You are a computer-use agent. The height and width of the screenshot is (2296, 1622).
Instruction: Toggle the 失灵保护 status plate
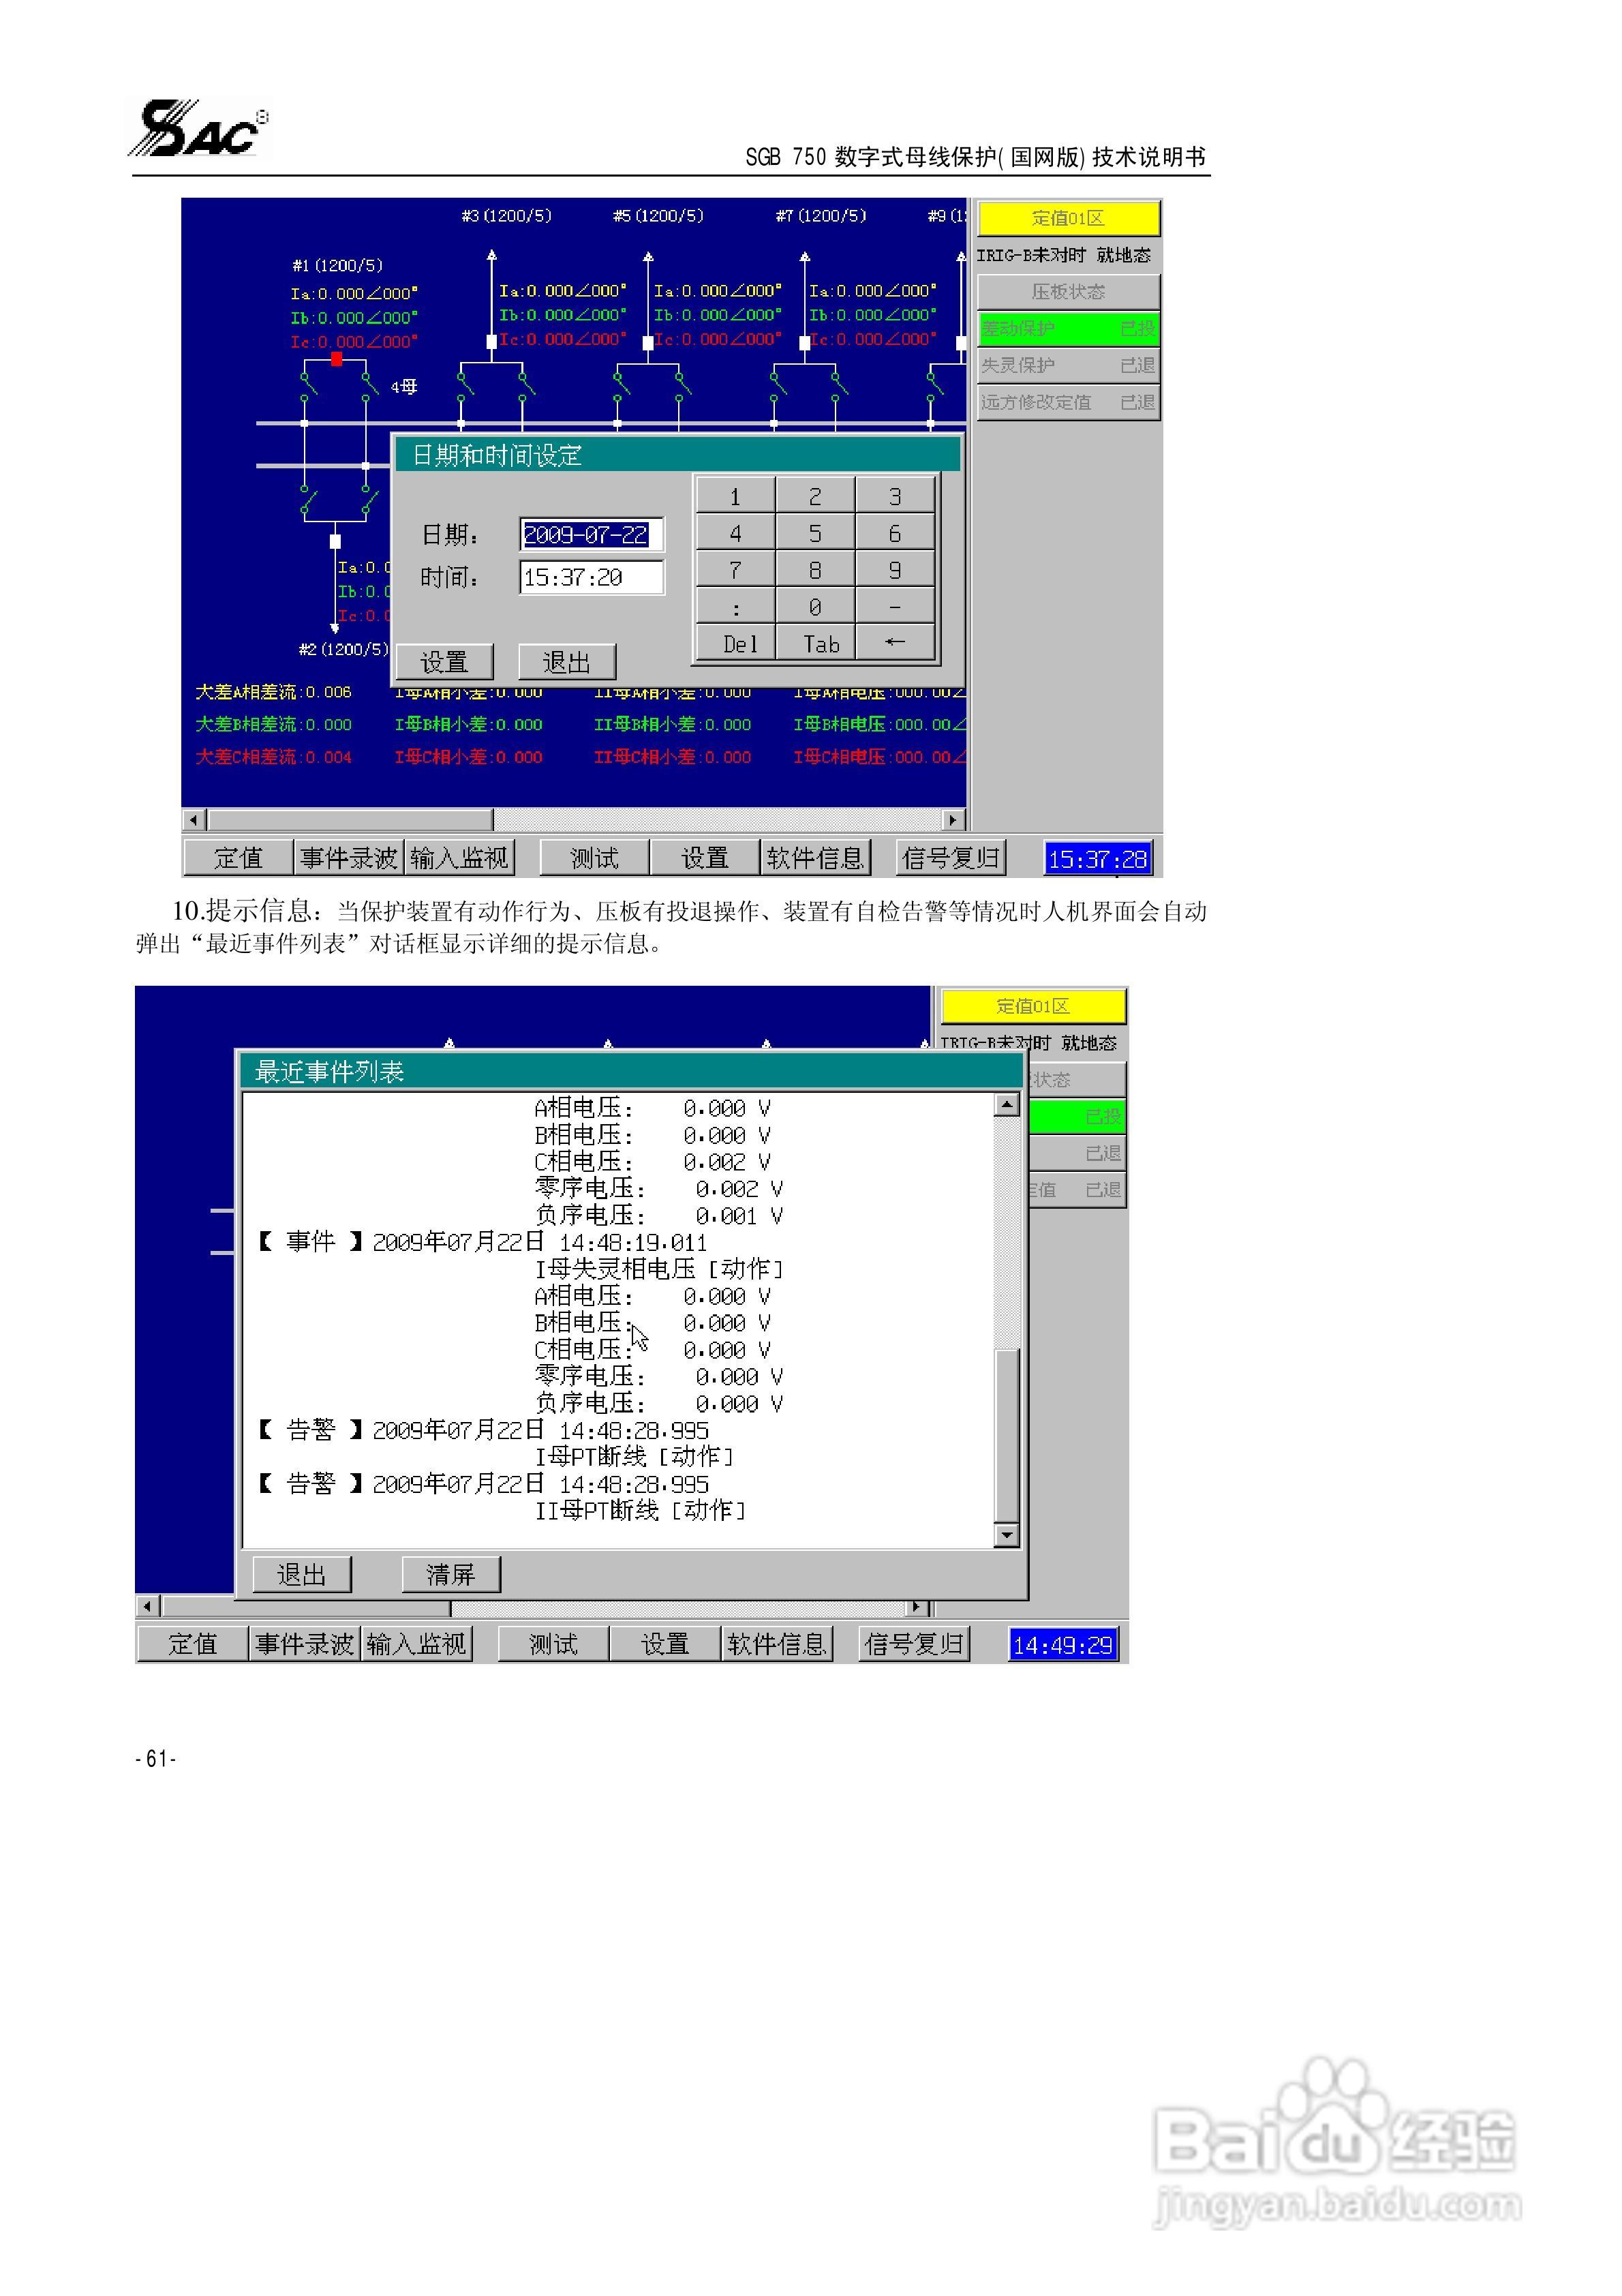pyautogui.click(x=1068, y=365)
